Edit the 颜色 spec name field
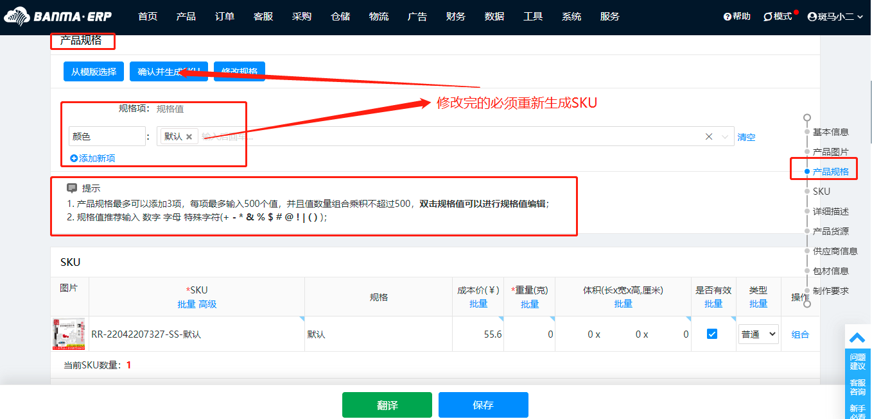The height and width of the screenshot is (419, 872). pyautogui.click(x=107, y=136)
